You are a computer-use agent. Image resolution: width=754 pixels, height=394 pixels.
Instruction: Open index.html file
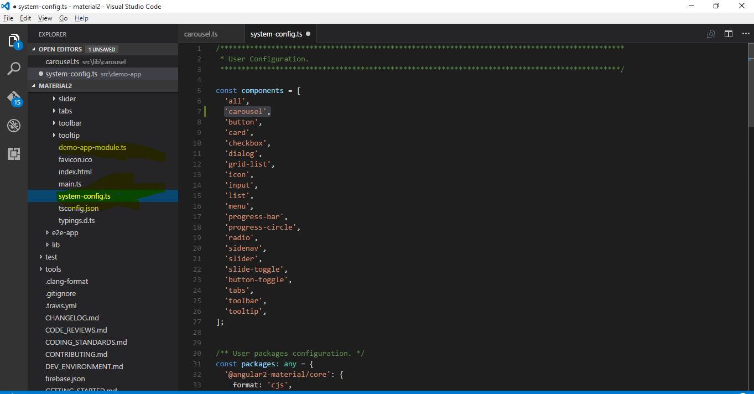pos(75,172)
